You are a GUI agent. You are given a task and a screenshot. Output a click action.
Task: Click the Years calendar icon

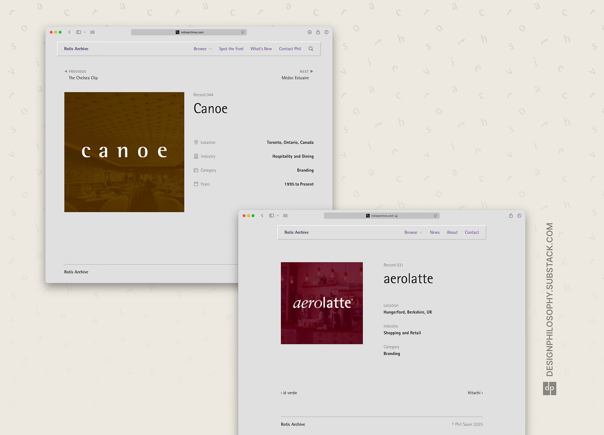(196, 184)
